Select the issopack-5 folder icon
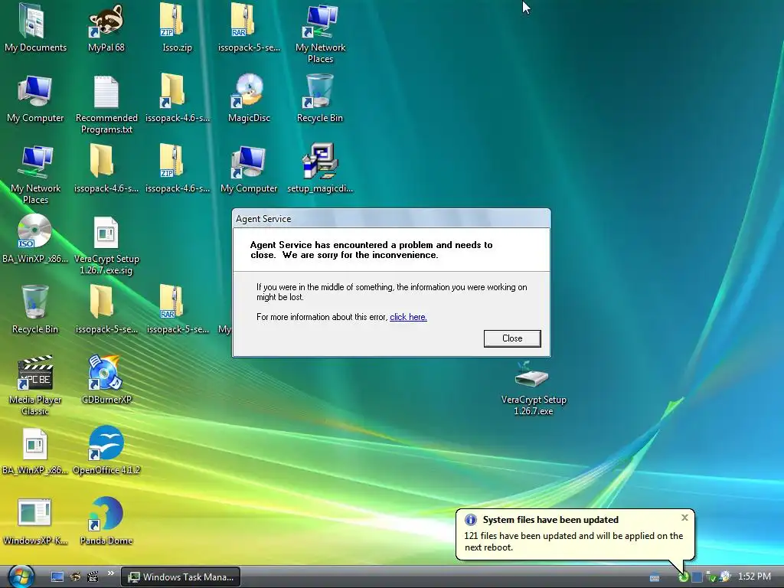 (106, 309)
